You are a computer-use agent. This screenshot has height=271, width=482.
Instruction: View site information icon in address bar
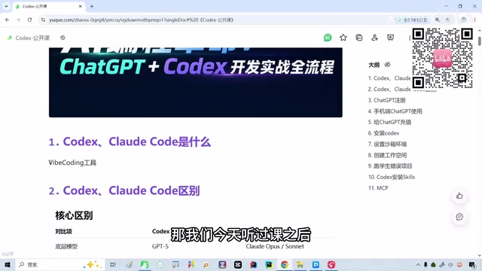43,20
